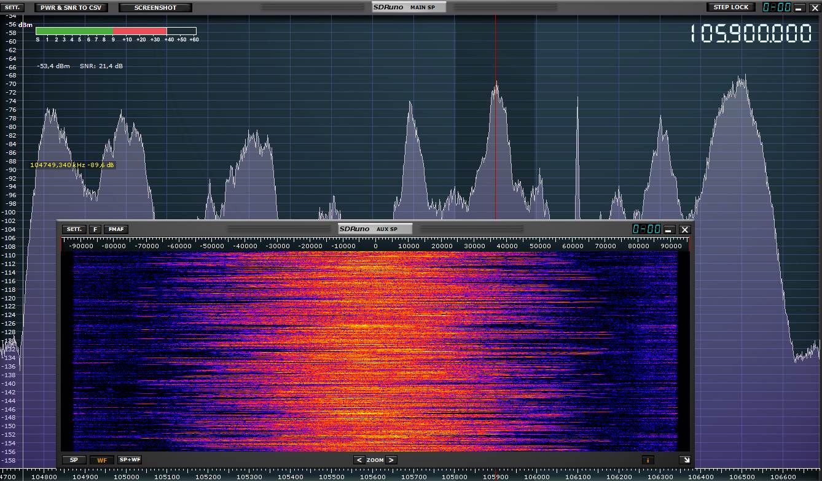The height and width of the screenshot is (481, 822).
Task: Select the WF waterfall view tab
Action: click(102, 459)
